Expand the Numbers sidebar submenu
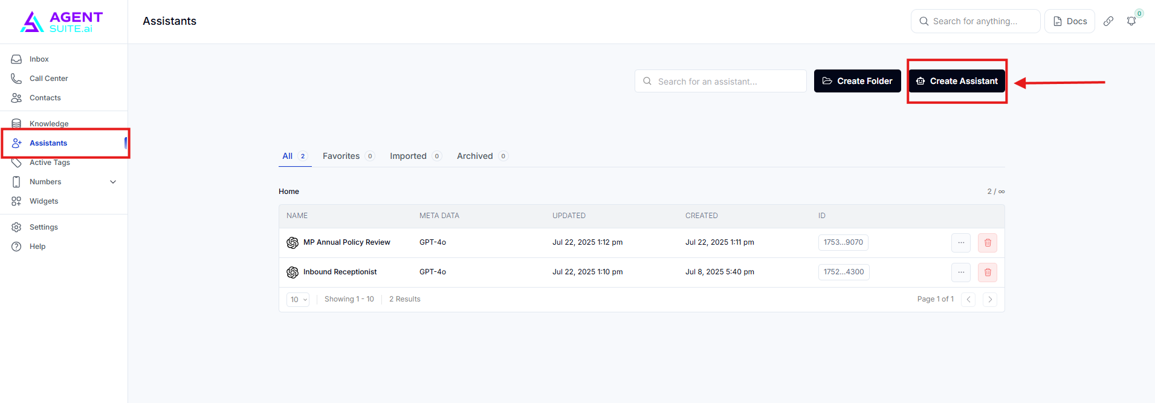 coord(113,182)
